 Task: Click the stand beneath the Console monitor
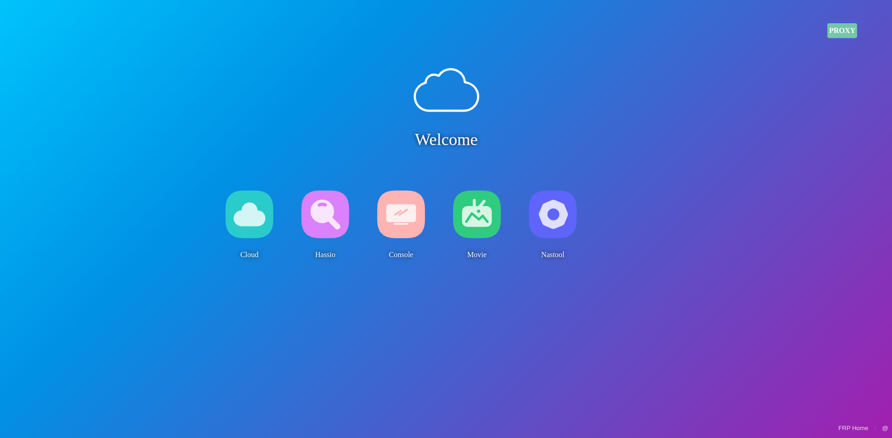tap(401, 224)
